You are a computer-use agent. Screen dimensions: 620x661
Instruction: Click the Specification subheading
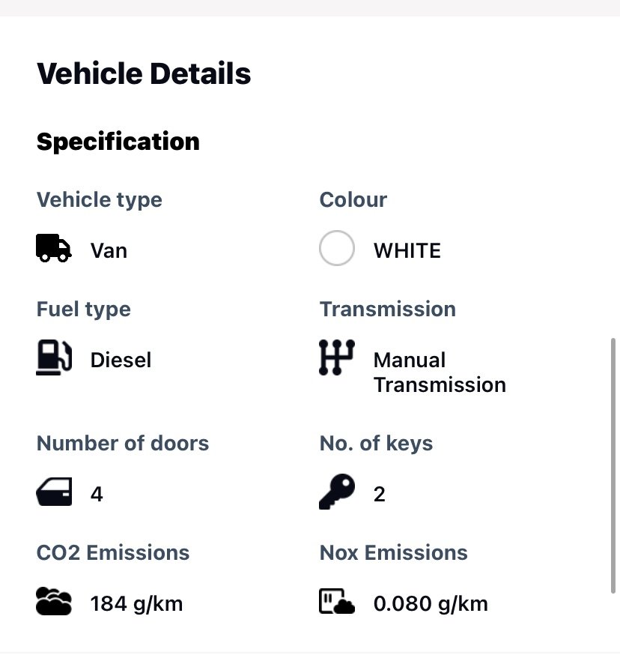click(118, 142)
